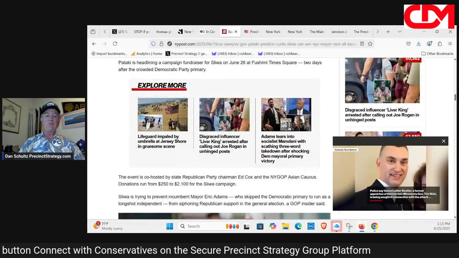Switch to 'The Main' tab
The image size is (459, 258).
point(317,32)
